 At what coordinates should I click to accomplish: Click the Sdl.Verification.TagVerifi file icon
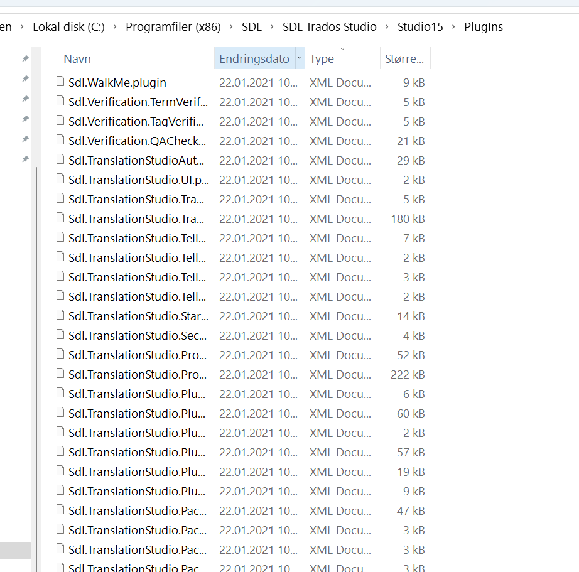(x=60, y=121)
